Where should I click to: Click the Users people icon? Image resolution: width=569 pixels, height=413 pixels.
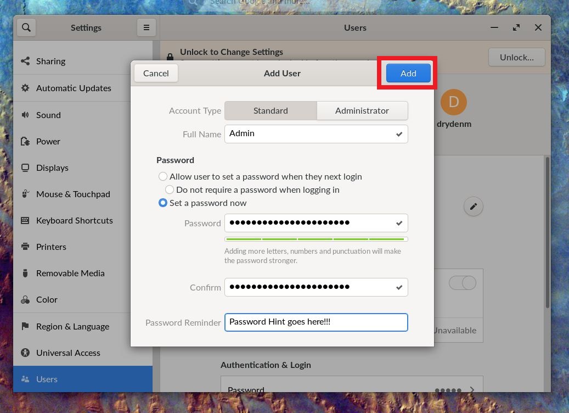coord(25,379)
